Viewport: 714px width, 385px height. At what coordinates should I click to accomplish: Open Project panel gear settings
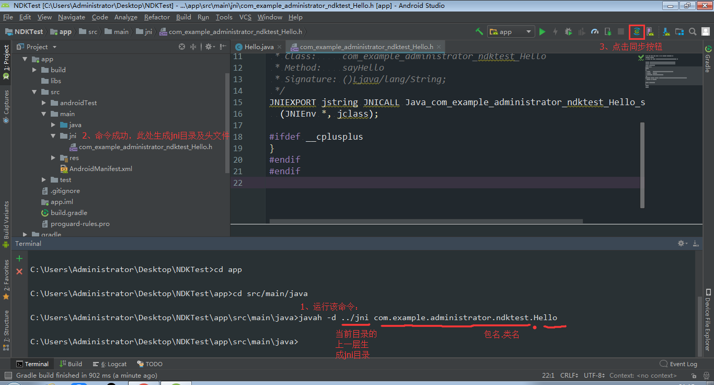tap(209, 47)
